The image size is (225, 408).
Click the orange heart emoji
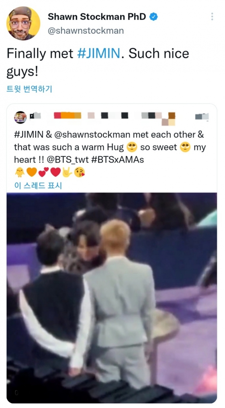(32, 172)
